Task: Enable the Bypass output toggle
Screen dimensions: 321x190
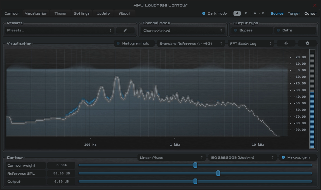Action: pyautogui.click(x=253, y=30)
